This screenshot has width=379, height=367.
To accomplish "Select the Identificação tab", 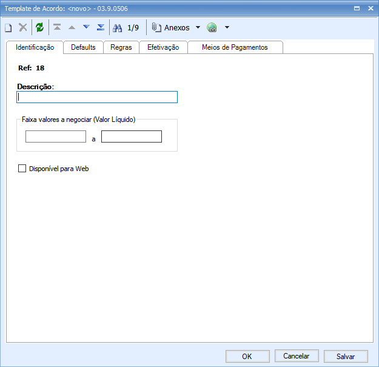I will 35,47.
